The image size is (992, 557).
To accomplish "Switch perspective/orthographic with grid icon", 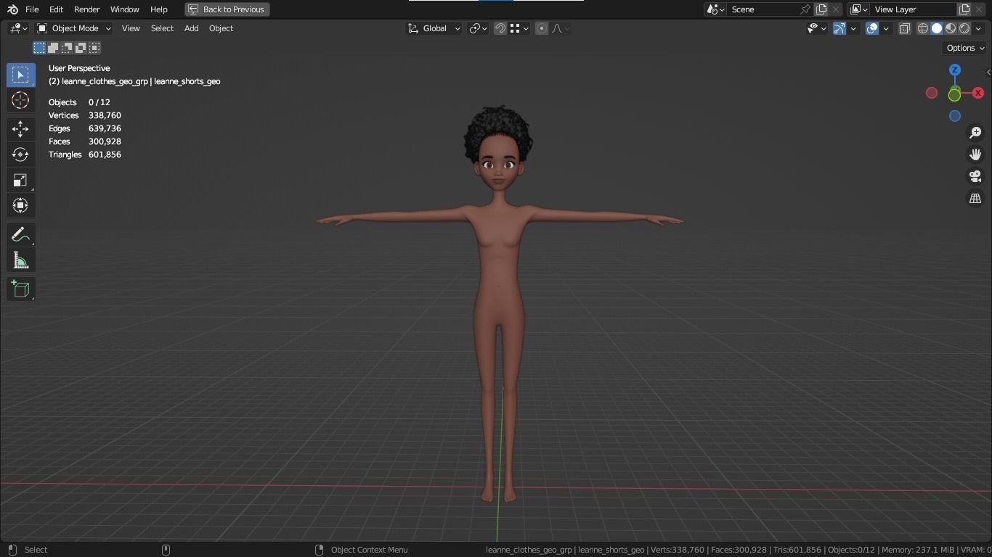I will 975,198.
